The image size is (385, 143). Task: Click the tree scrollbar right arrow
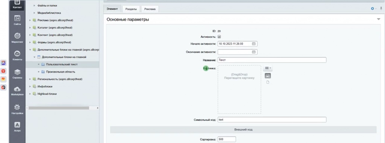tap(97, 108)
